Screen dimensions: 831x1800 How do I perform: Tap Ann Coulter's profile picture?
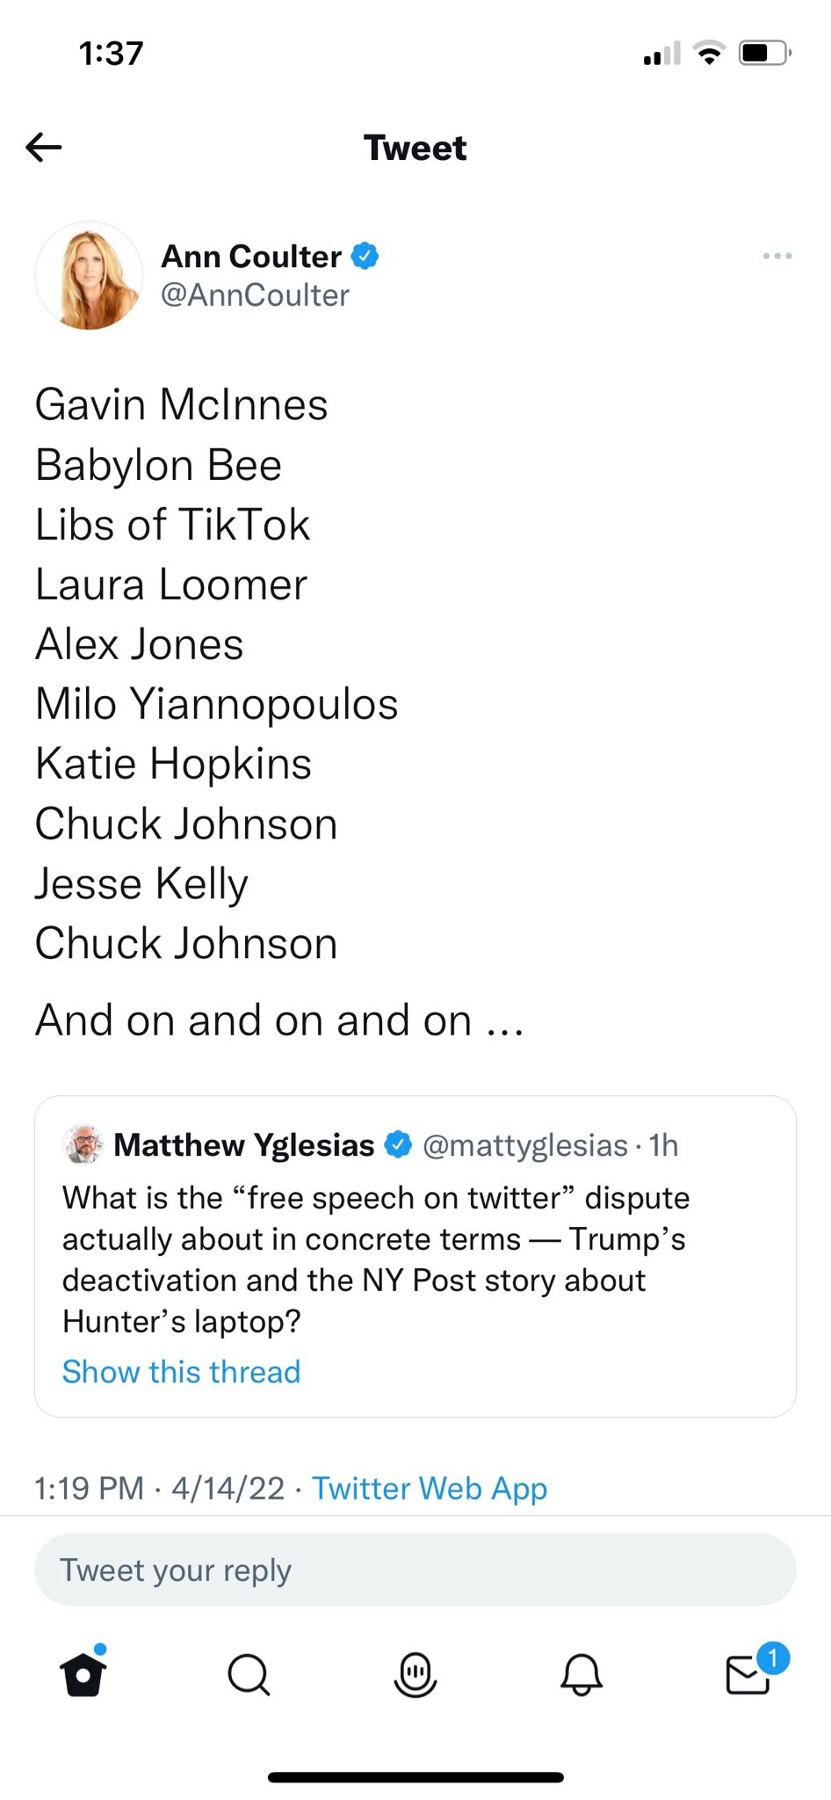click(89, 276)
